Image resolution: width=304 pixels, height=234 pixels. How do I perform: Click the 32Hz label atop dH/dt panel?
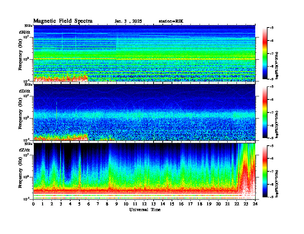[28, 26]
